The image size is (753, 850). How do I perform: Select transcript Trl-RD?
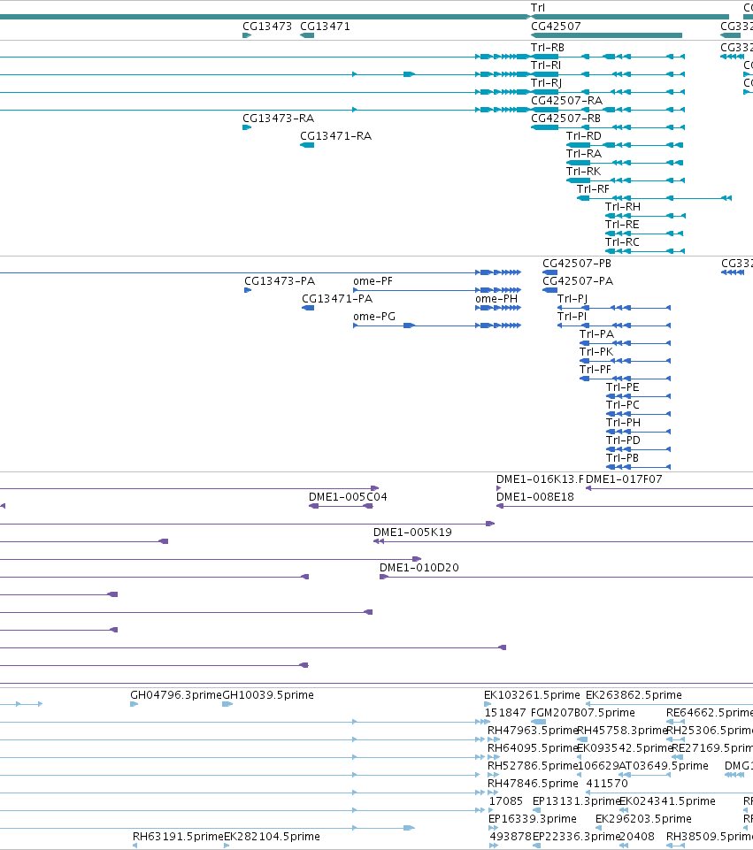(x=625, y=145)
